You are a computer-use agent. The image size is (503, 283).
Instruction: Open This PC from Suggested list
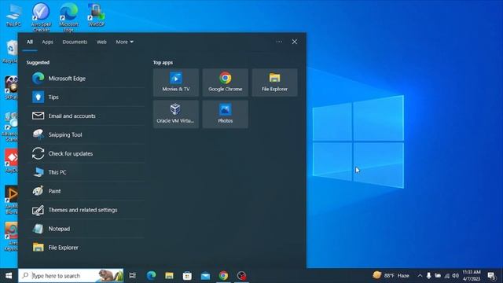[86, 172]
